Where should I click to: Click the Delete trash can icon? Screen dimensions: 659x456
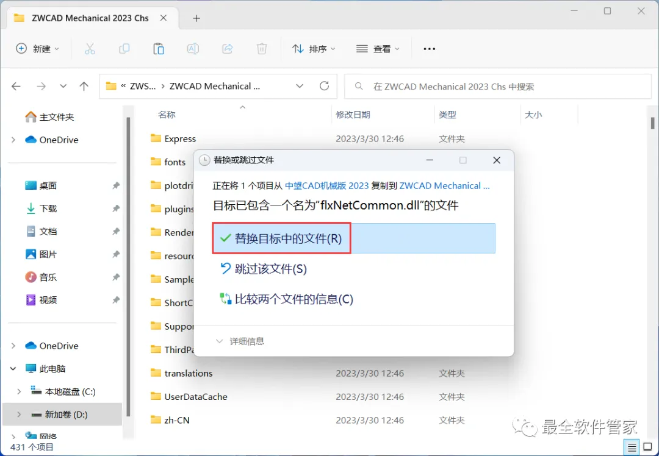(x=262, y=49)
